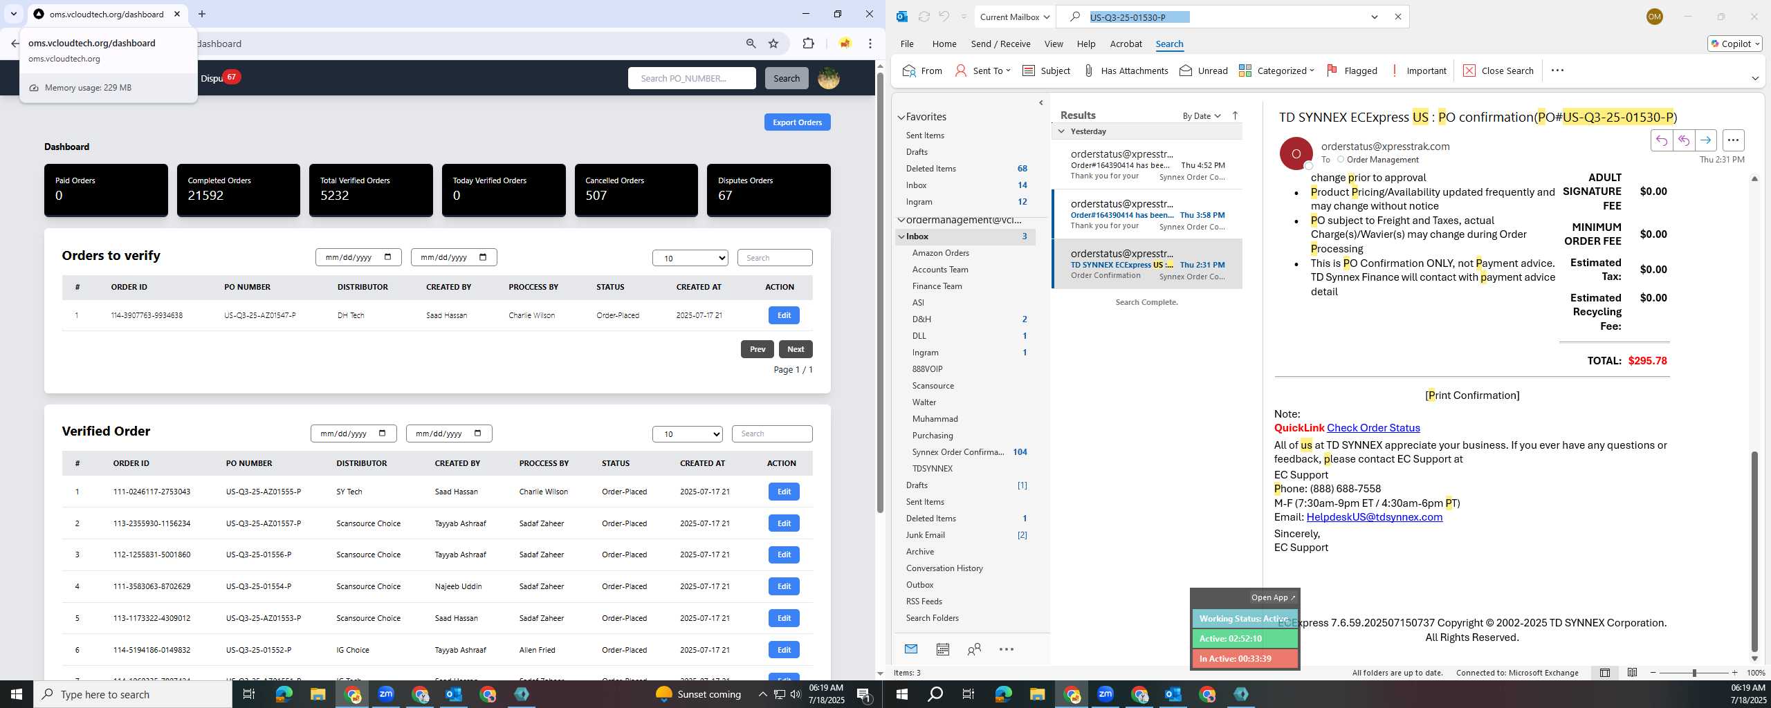Open the Current Mailbox scope dropdown
The height and width of the screenshot is (708, 1771).
tap(1015, 17)
